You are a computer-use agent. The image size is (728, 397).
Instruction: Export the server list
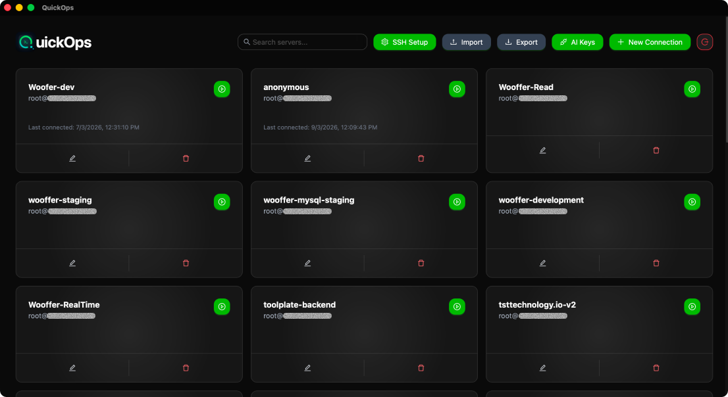tap(521, 42)
